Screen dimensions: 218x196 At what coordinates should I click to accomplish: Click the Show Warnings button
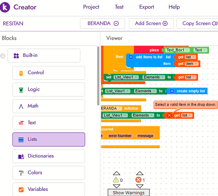[x=129, y=192]
